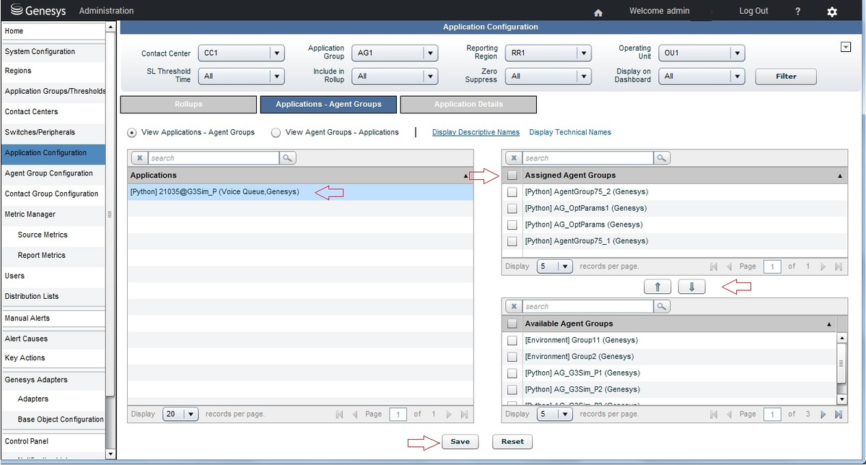Open the SL Threshold Time dropdown
This screenshot has height=465, width=866.
click(x=241, y=77)
